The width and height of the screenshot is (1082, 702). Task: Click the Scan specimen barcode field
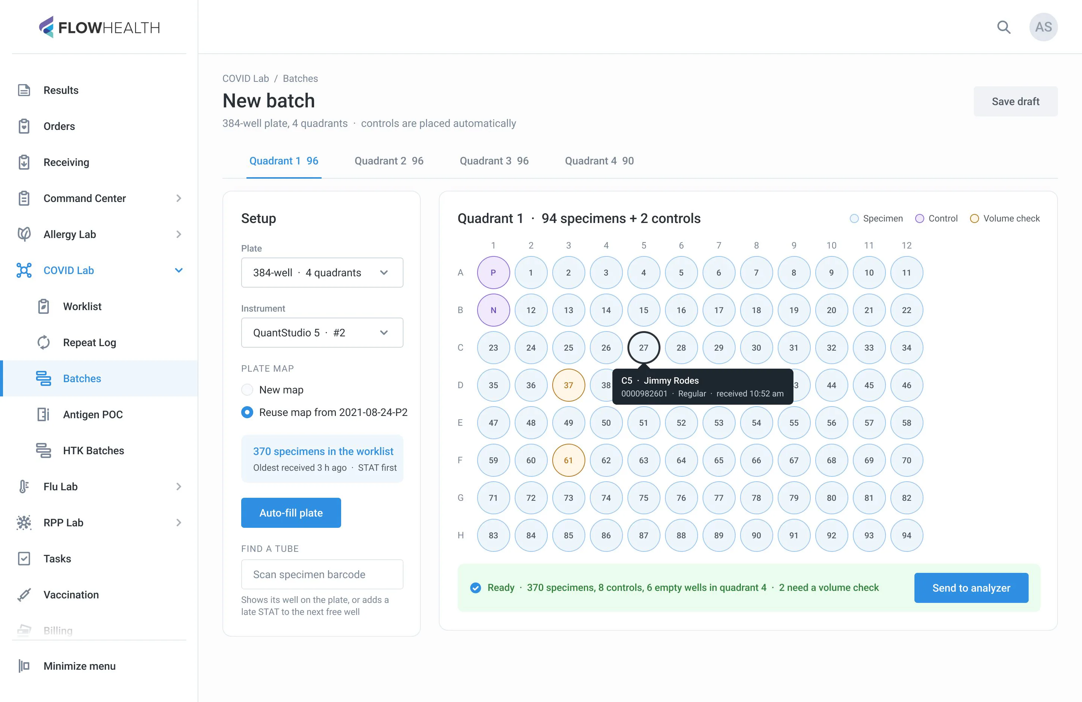click(322, 574)
